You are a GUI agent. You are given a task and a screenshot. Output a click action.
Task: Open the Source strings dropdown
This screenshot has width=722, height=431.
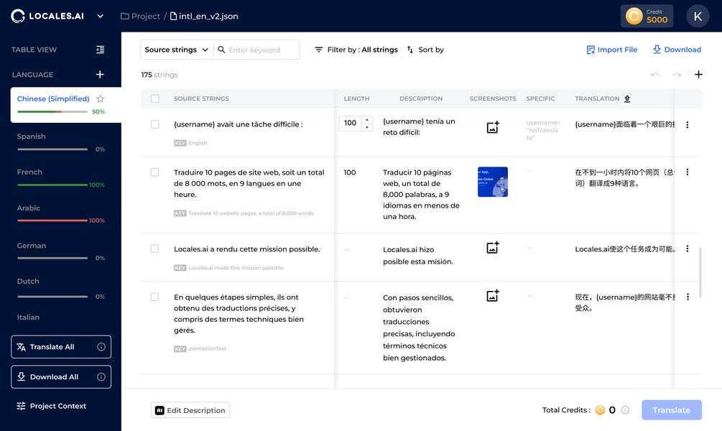pyautogui.click(x=177, y=50)
